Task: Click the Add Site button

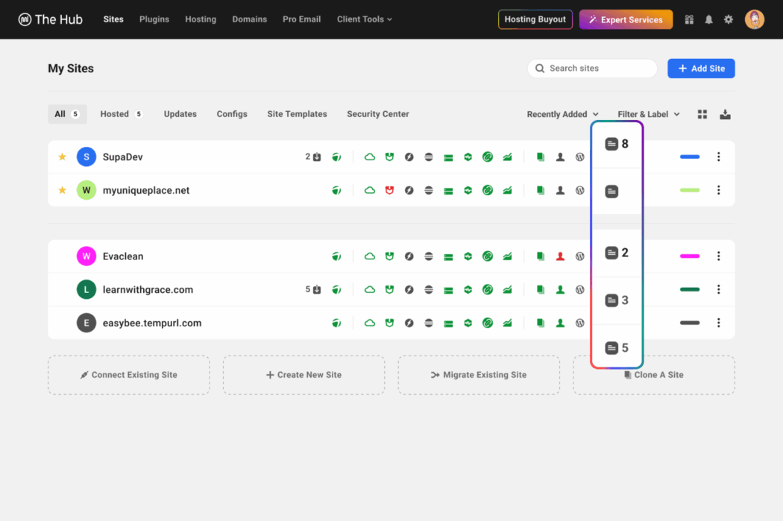Action: (701, 68)
